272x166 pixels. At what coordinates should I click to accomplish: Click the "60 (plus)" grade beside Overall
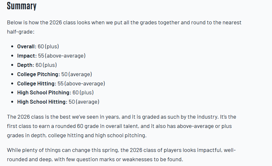[x=48, y=46]
